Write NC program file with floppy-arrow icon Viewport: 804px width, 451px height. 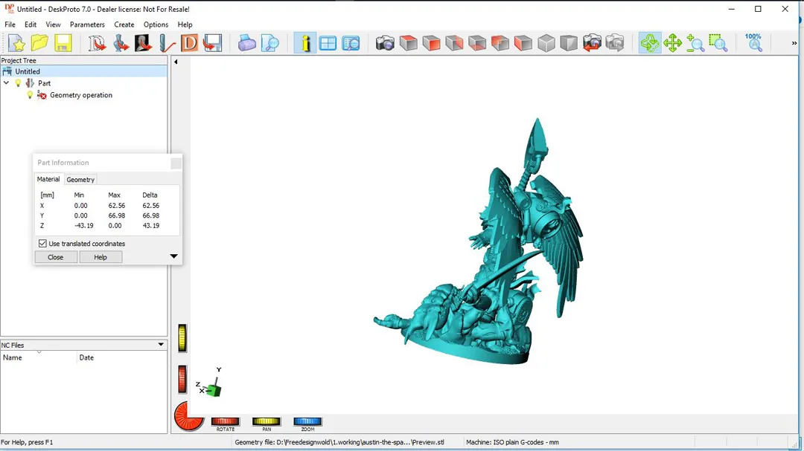(212, 44)
